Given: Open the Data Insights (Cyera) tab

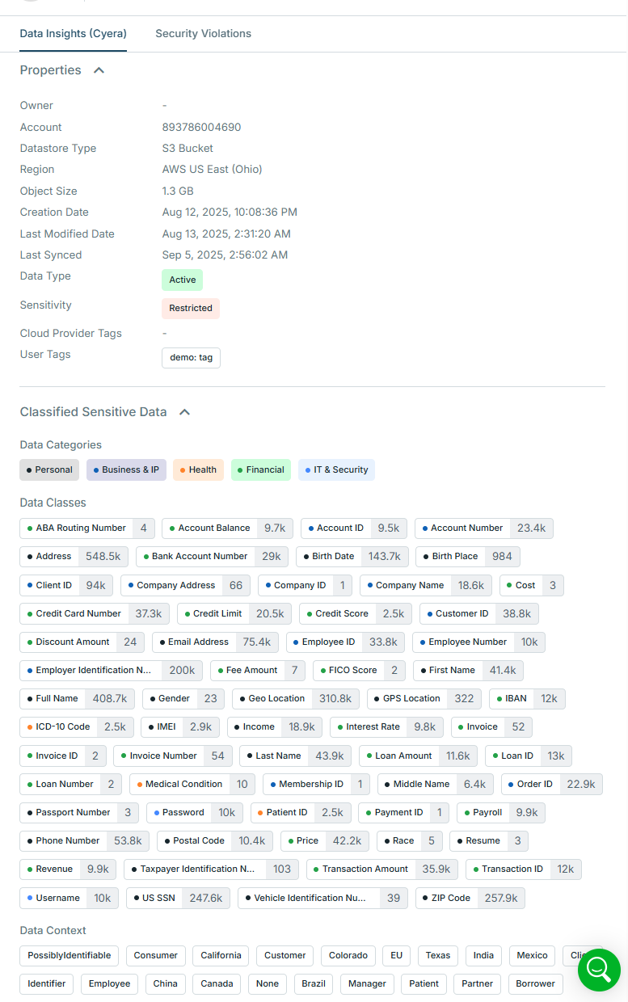Looking at the screenshot, I should [x=73, y=34].
